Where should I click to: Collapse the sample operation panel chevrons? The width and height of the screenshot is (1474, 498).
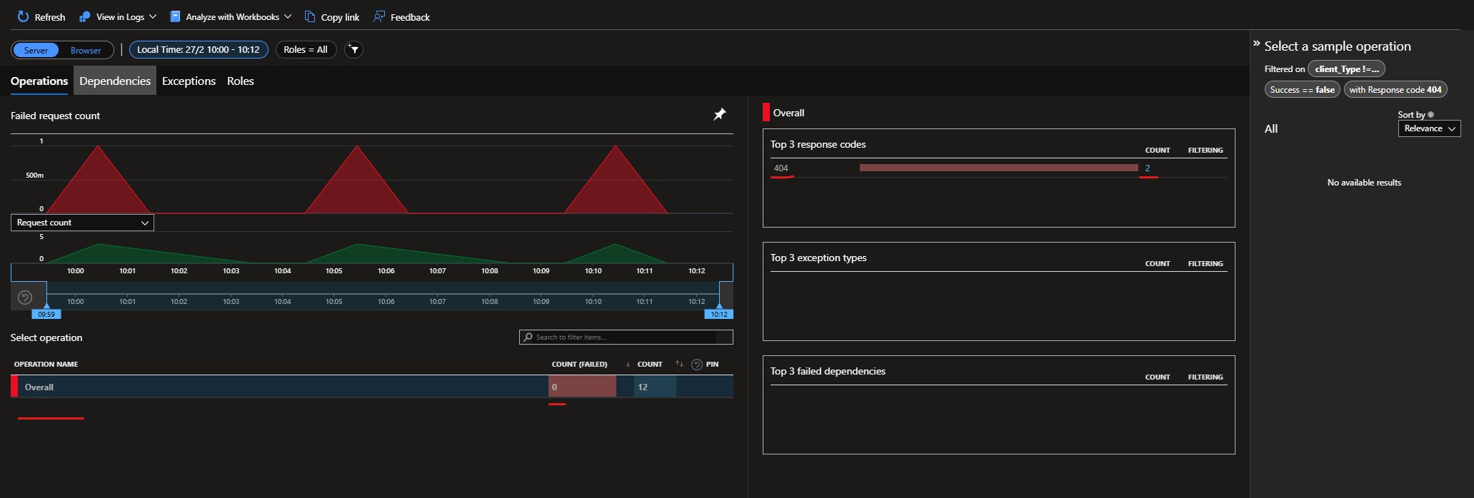pos(1256,44)
